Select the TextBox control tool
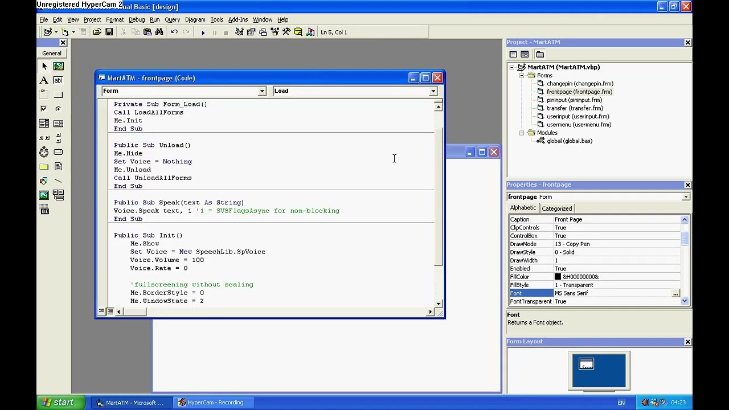The width and height of the screenshot is (729, 410). pyautogui.click(x=58, y=80)
